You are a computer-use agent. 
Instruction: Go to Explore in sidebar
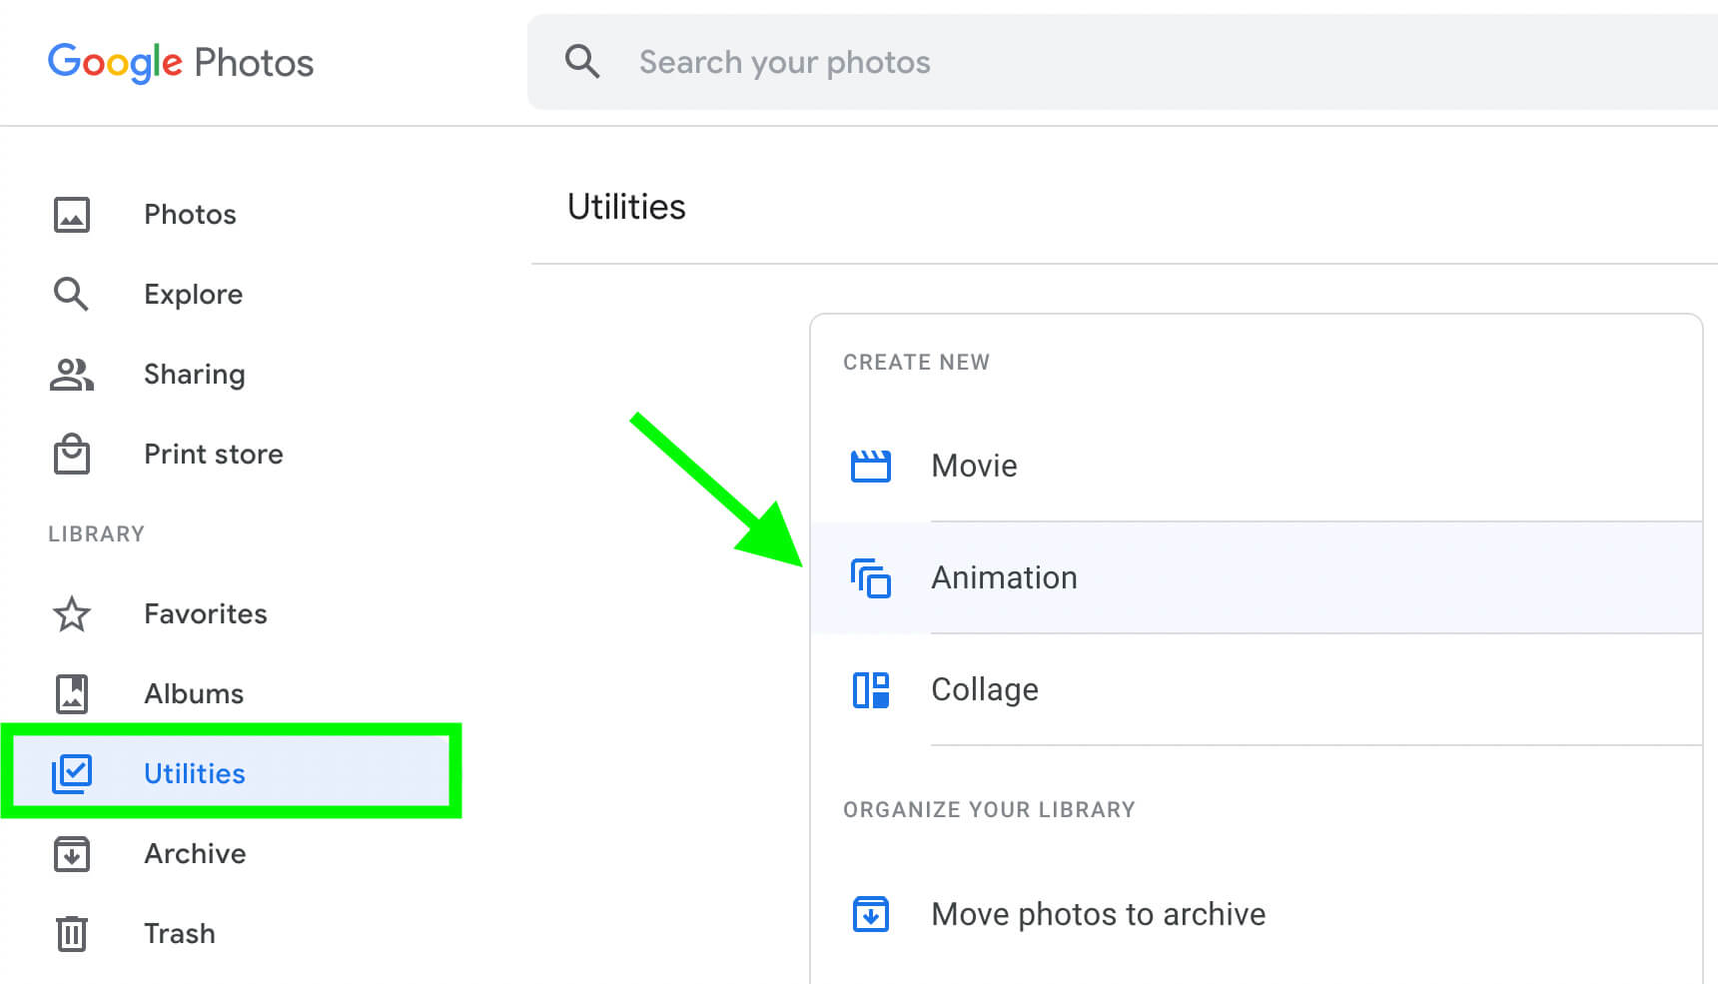pos(194,295)
